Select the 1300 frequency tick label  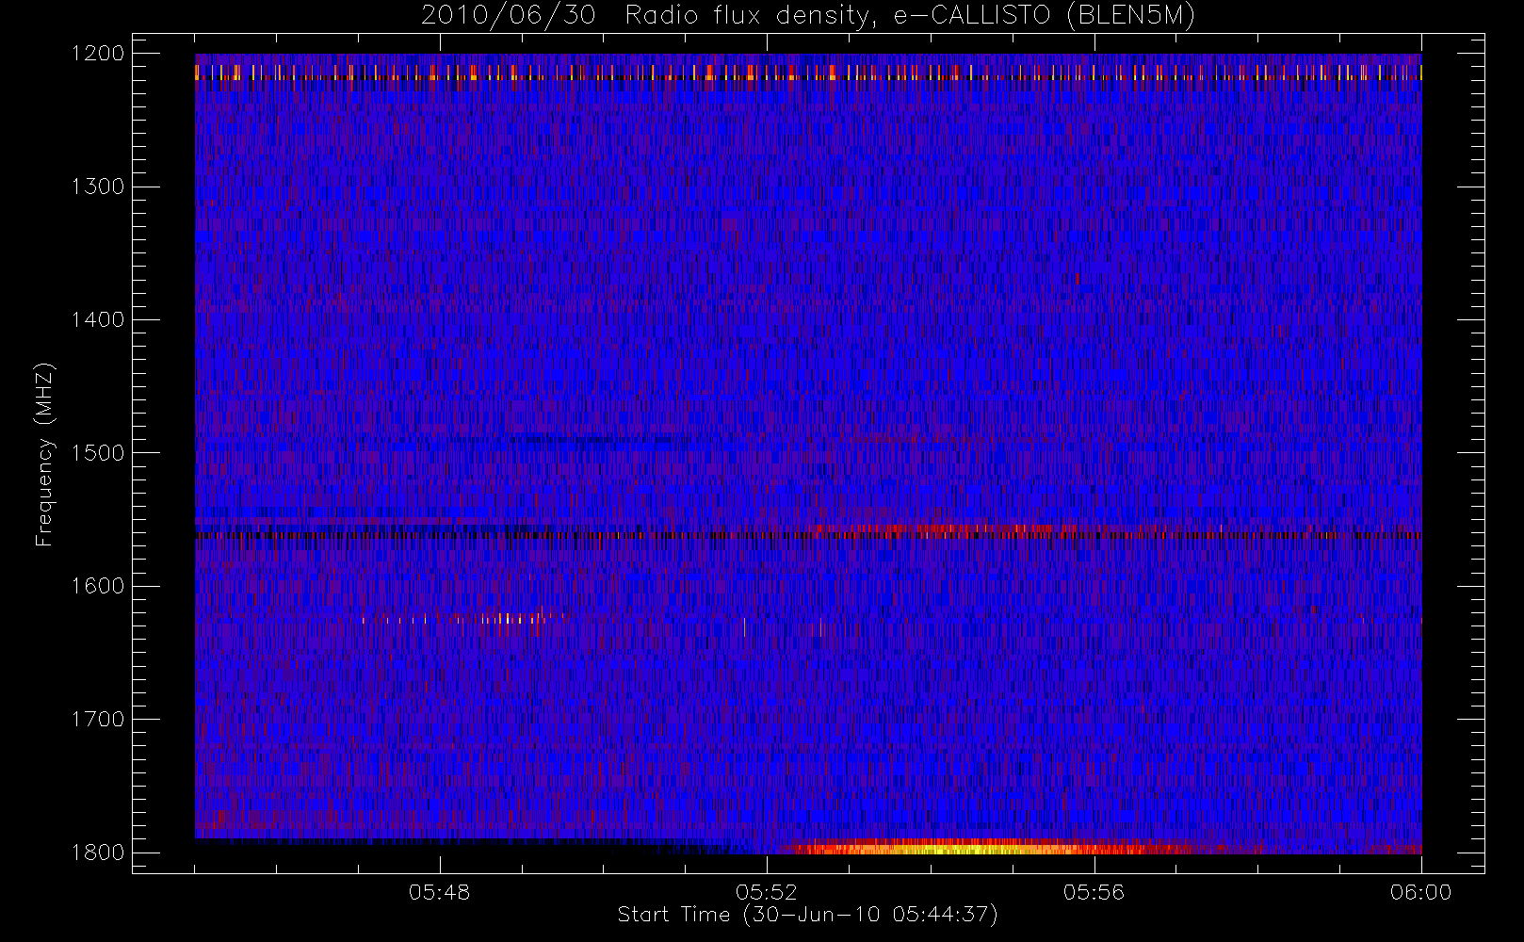coord(98,187)
